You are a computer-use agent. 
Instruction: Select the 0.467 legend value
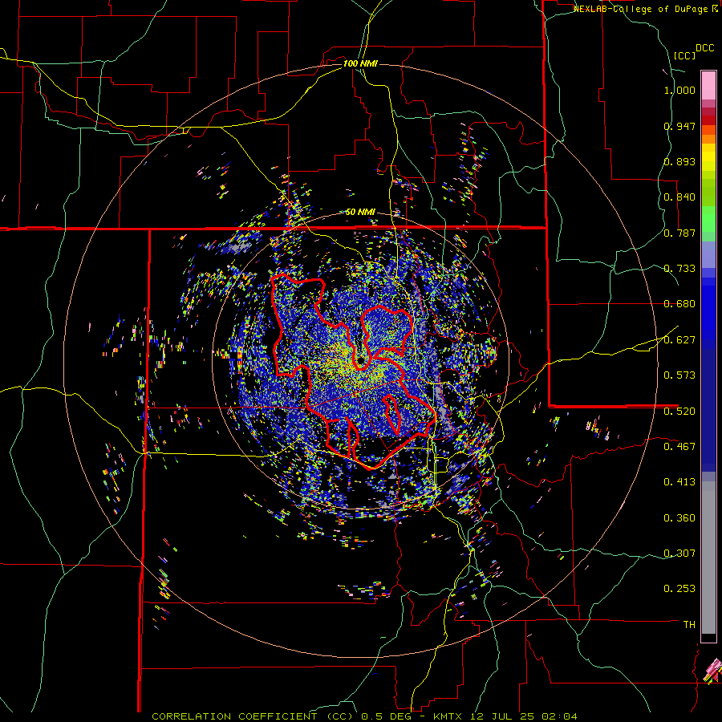(679, 447)
